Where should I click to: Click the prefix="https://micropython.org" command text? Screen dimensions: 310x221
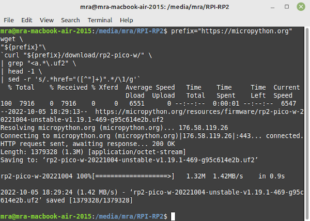tap(231, 31)
